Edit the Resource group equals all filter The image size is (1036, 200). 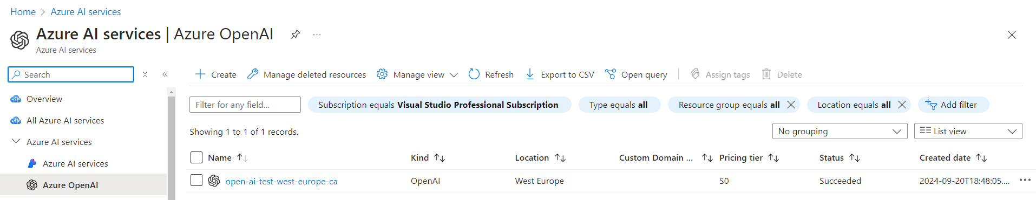(729, 105)
